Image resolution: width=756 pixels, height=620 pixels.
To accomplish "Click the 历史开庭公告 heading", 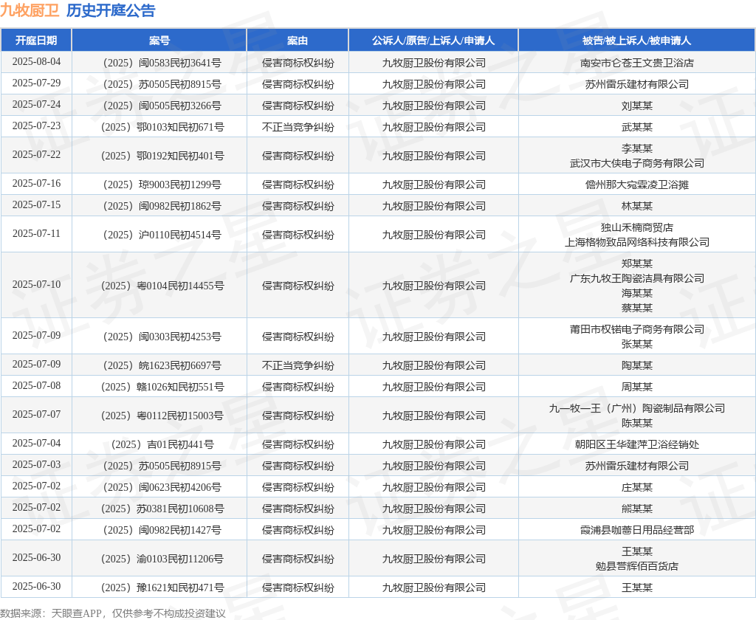I will [111, 10].
